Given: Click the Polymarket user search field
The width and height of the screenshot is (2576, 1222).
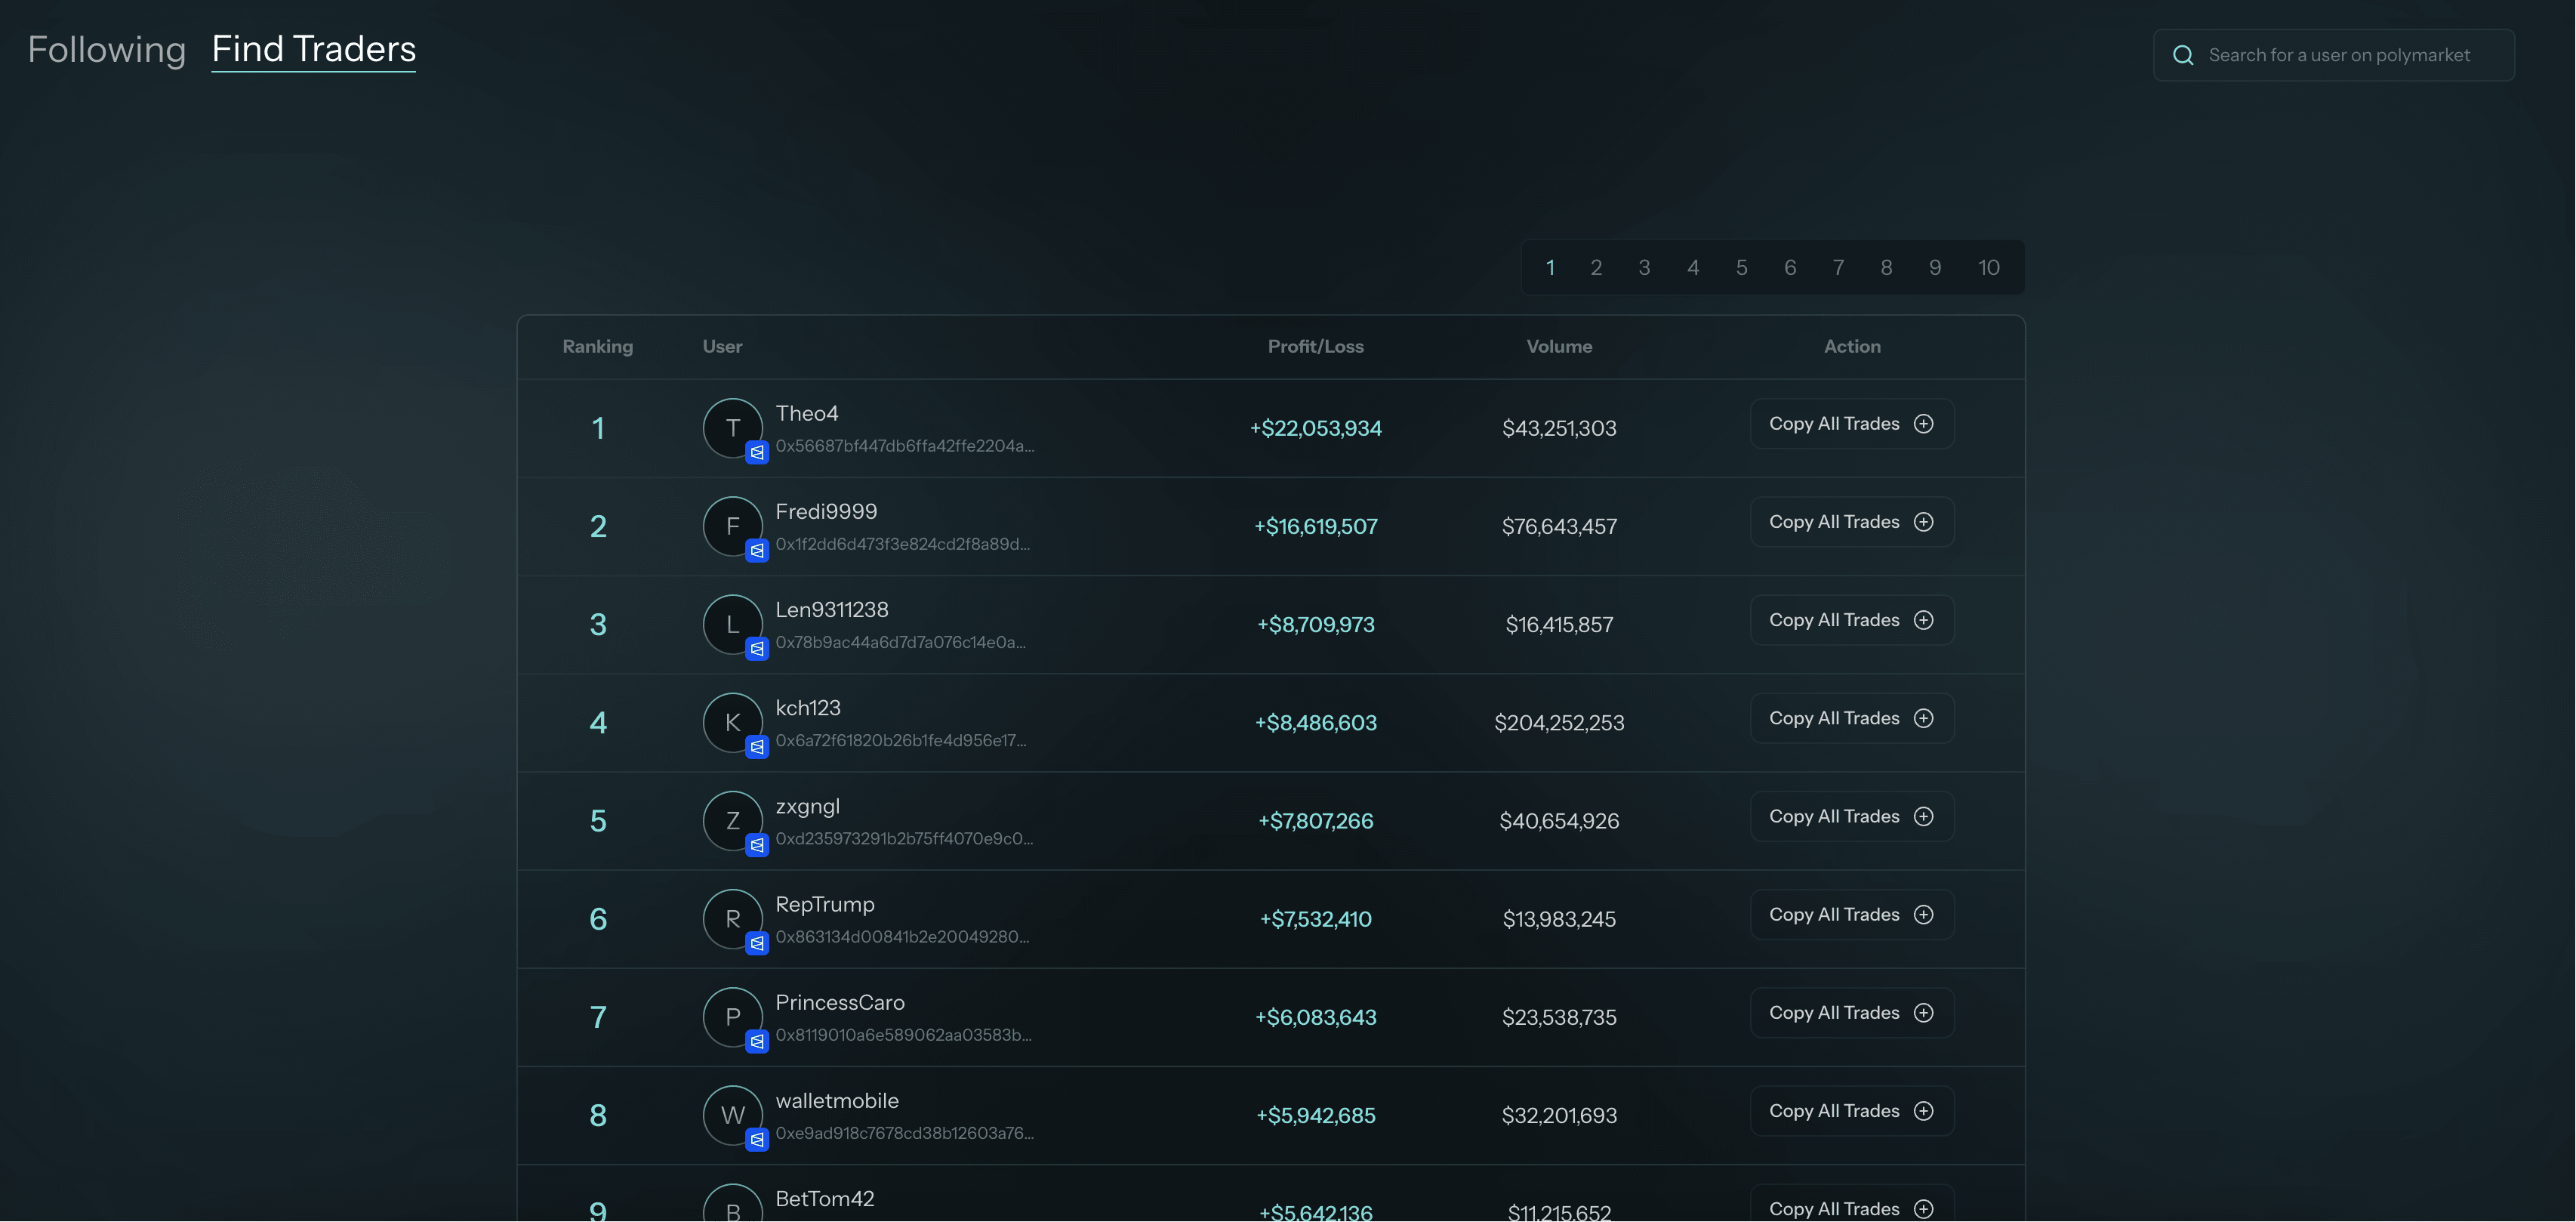Looking at the screenshot, I should click(2338, 56).
